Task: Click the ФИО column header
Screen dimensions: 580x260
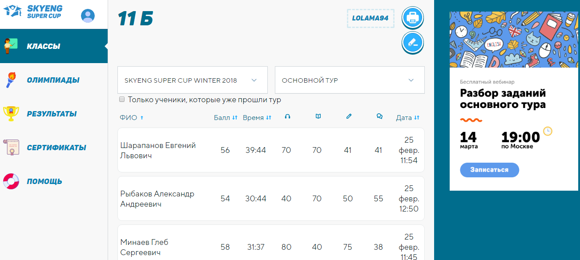Action: tap(128, 118)
